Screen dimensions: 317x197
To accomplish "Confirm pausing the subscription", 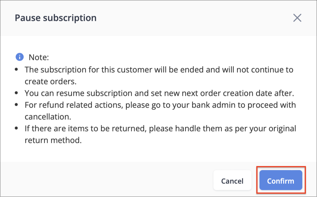I will (x=281, y=180).
